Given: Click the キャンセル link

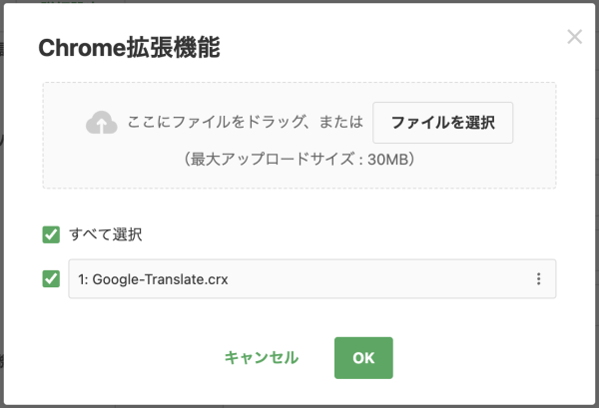Looking at the screenshot, I should [x=261, y=357].
